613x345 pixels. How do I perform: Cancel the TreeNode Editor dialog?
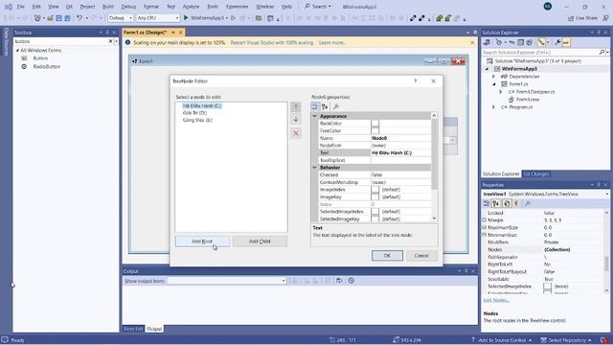pyautogui.click(x=421, y=256)
